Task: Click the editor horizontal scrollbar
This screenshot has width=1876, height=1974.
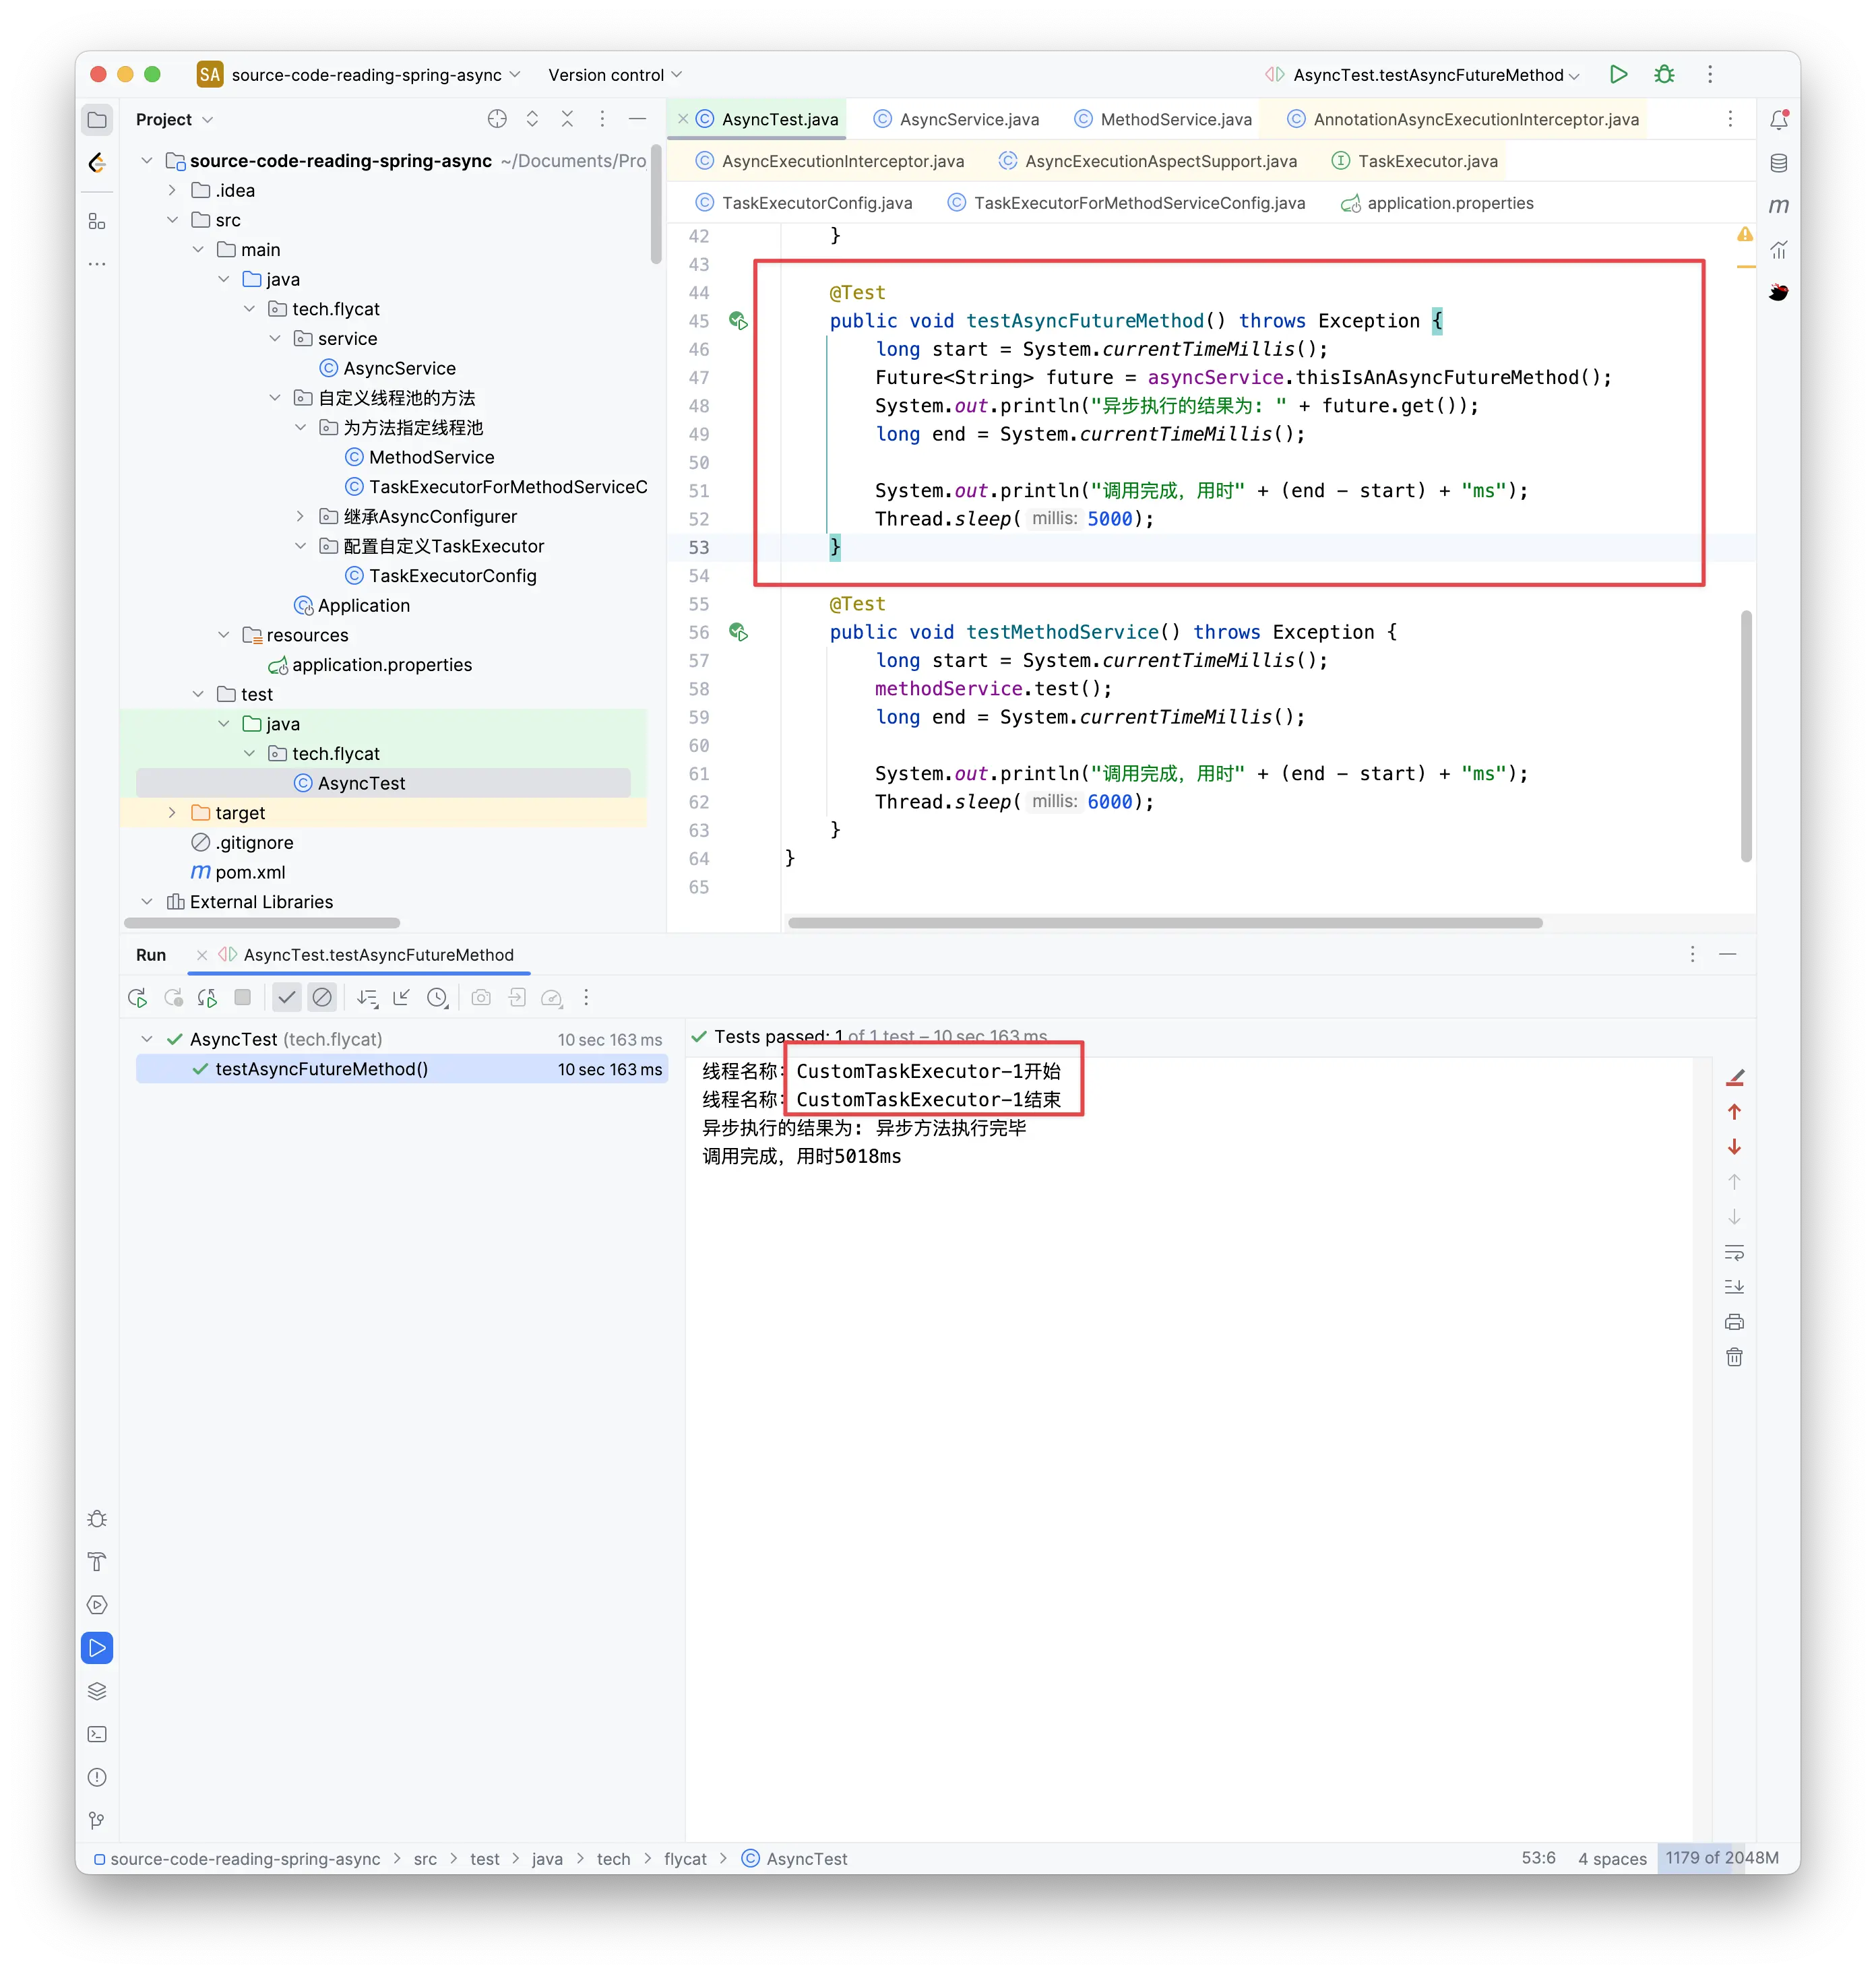Action: pyautogui.click(x=1165, y=923)
